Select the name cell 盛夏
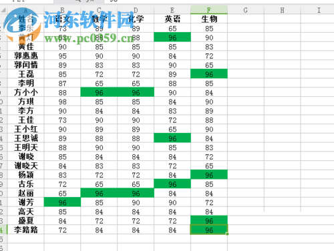334x251 pixels. click(x=26, y=221)
